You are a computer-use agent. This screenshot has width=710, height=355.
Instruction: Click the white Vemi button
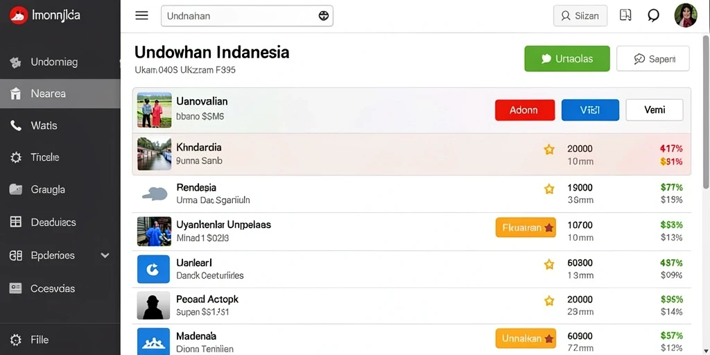click(655, 110)
